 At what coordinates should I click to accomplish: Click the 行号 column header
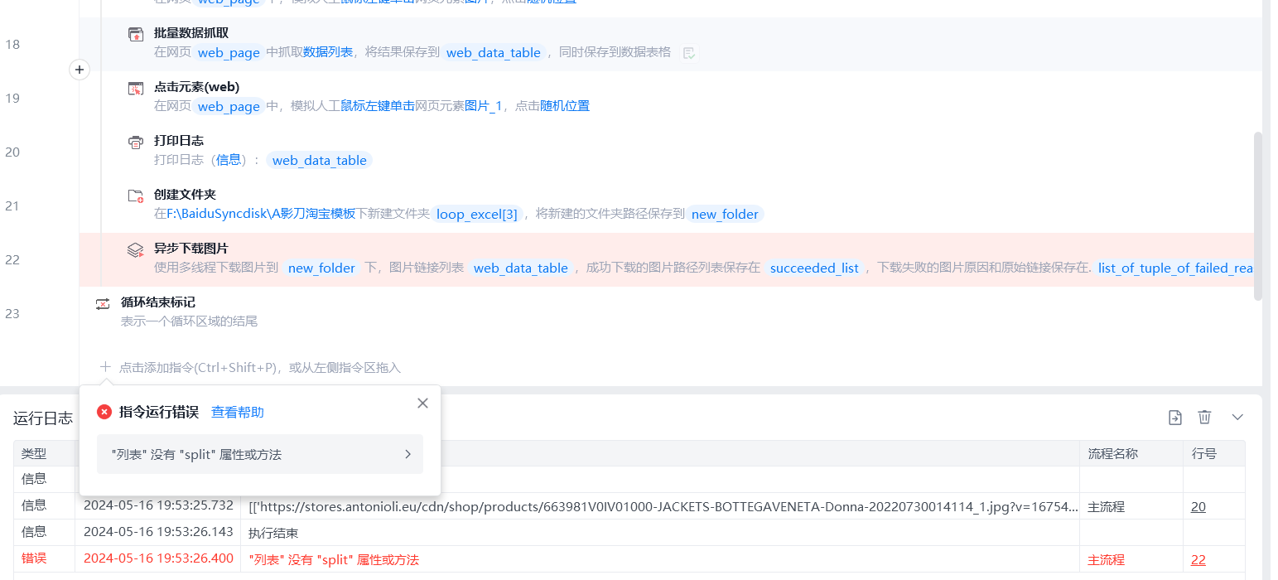point(1204,454)
